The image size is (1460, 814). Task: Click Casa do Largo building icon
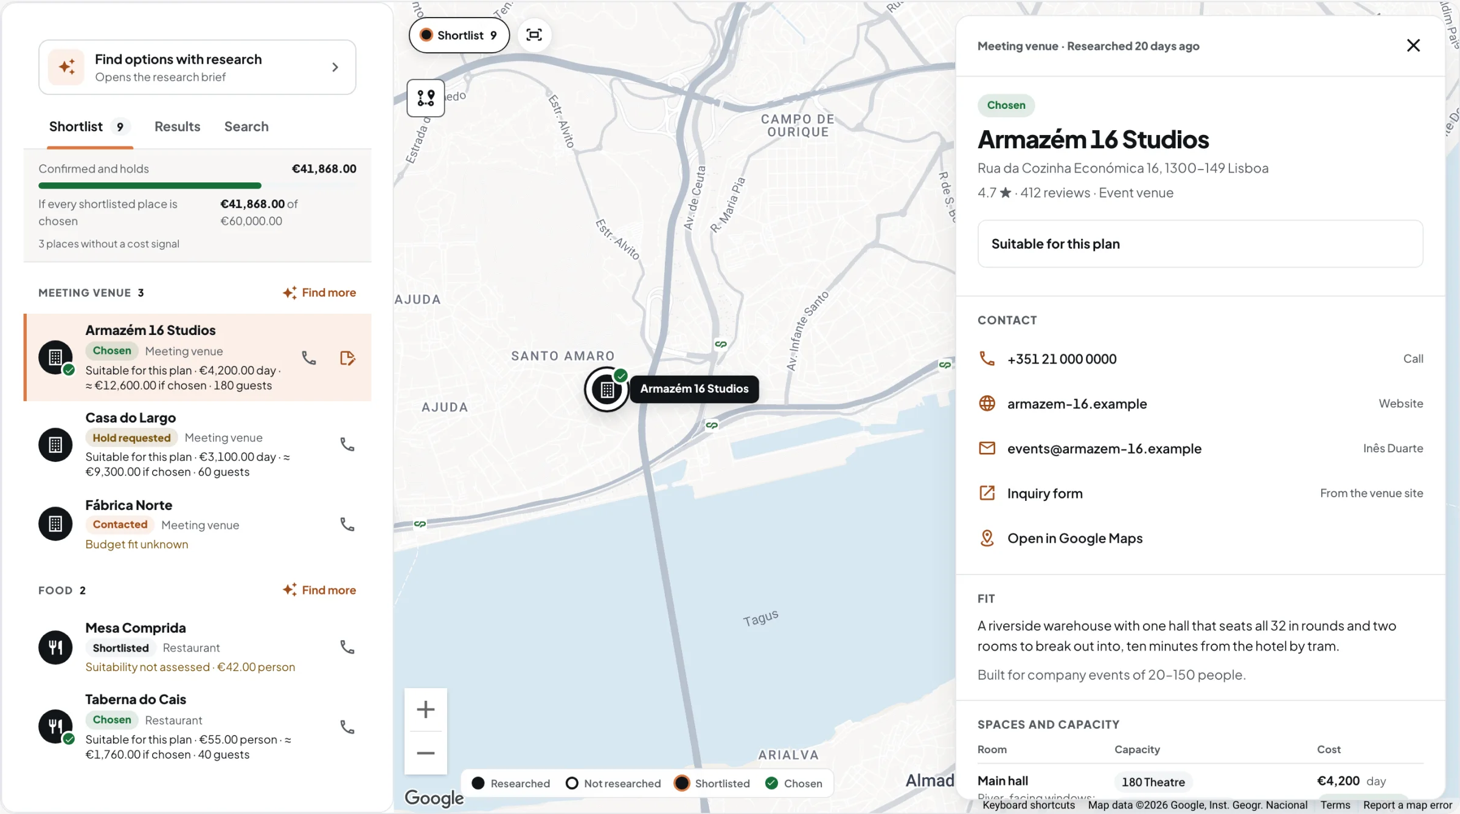[55, 444]
